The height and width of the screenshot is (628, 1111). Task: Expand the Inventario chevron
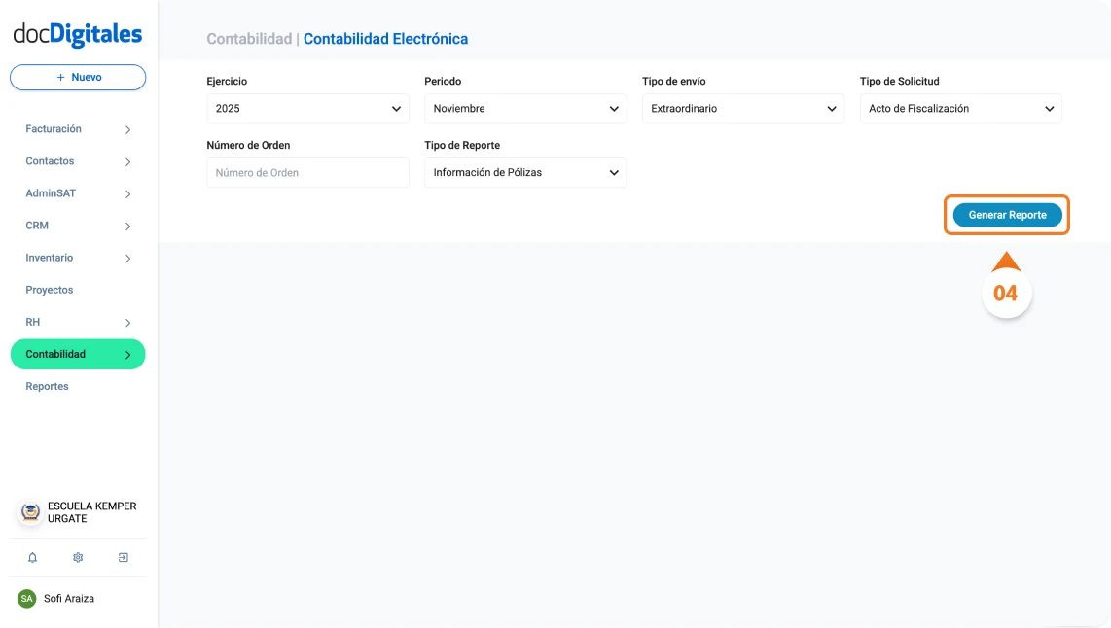click(x=127, y=258)
